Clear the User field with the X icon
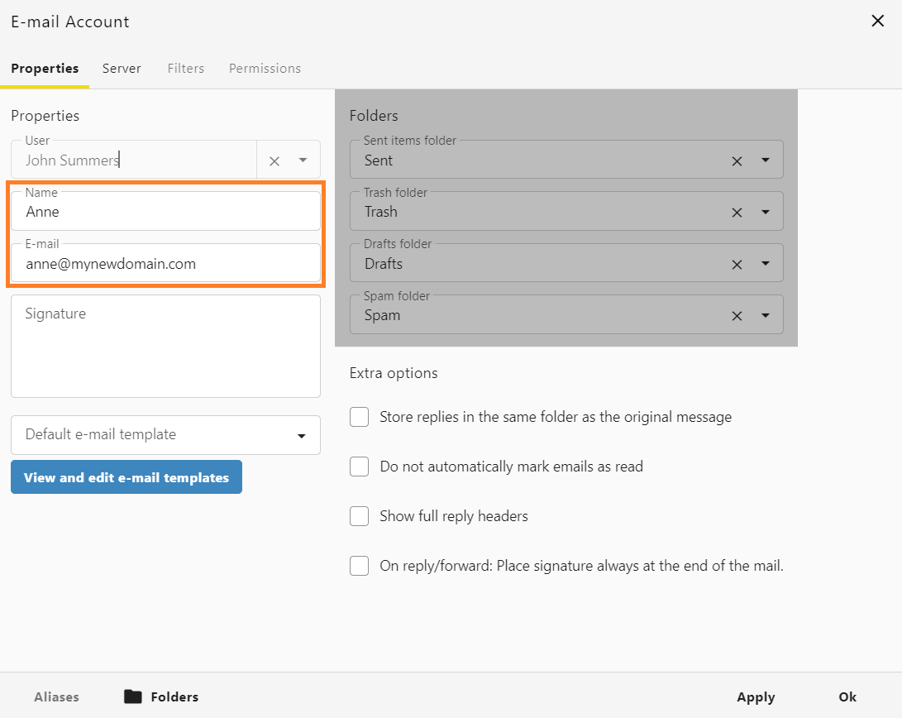 pyautogui.click(x=274, y=160)
